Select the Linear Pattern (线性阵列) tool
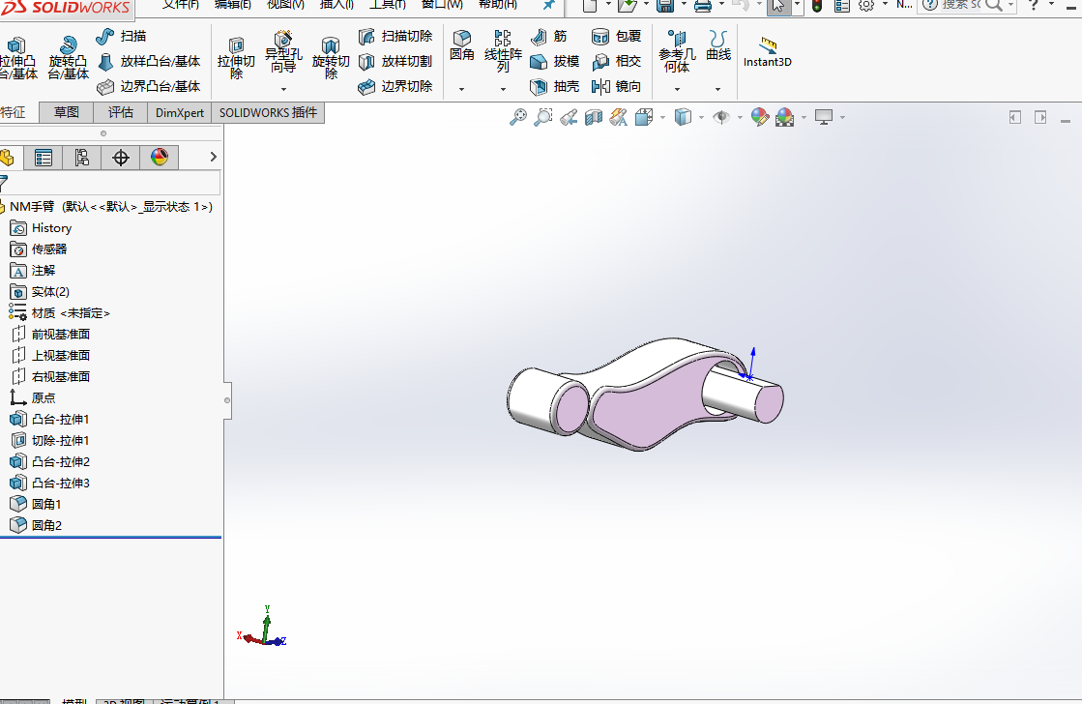The height and width of the screenshot is (704, 1082). click(503, 51)
